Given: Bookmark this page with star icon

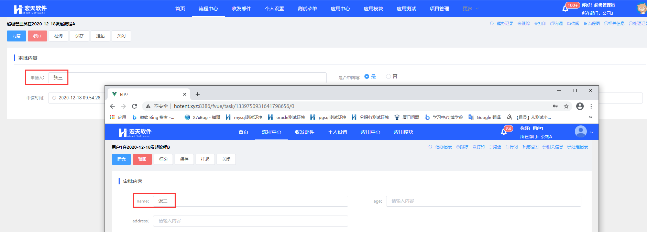Looking at the screenshot, I should click(x=566, y=106).
